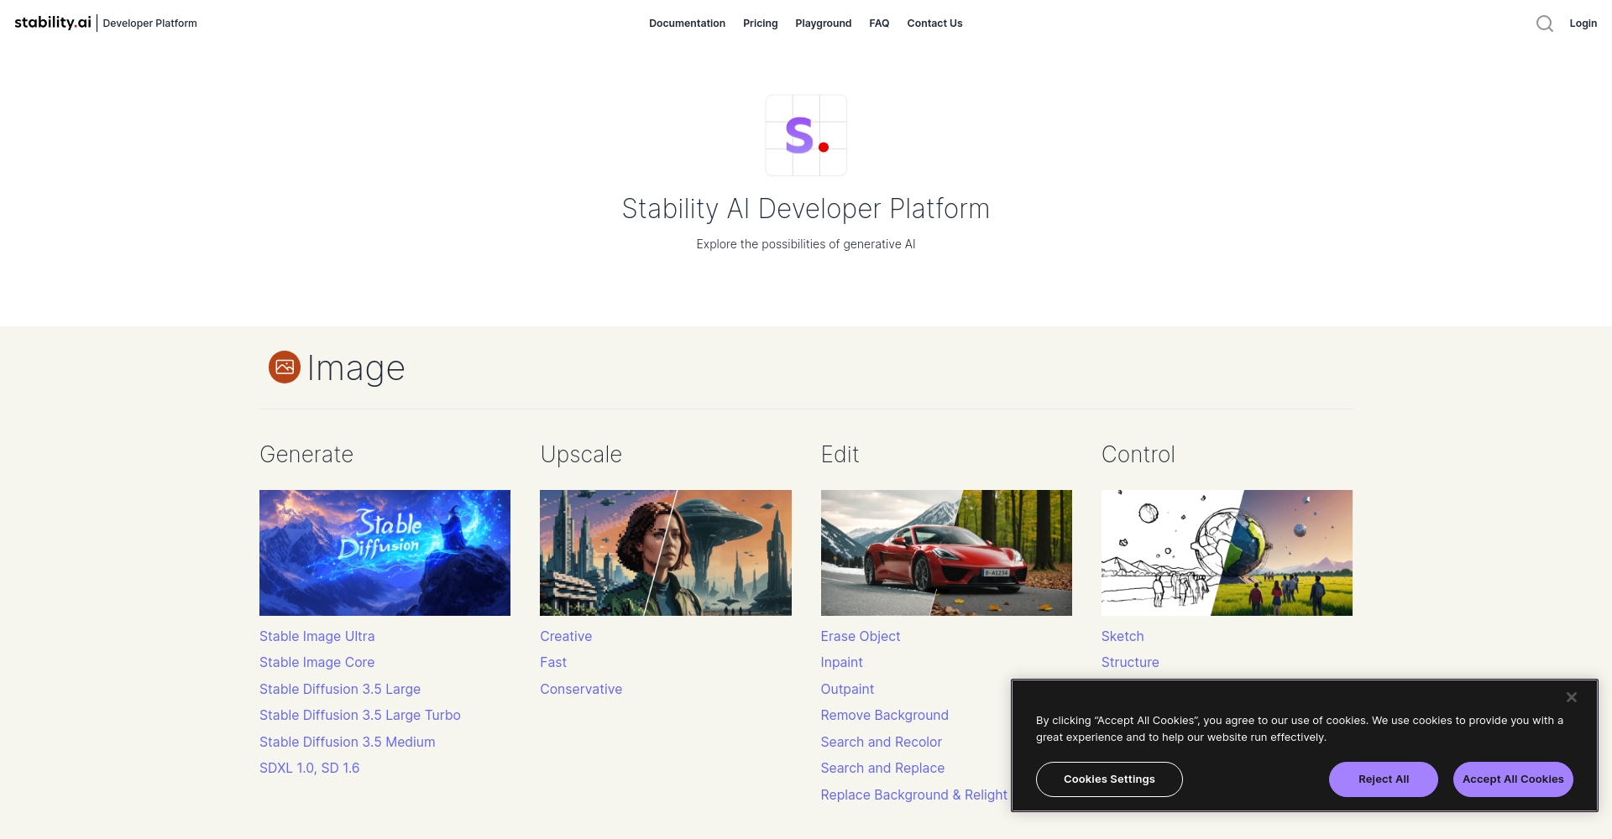The image size is (1612, 839).
Task: Click the Upscale woman cityscape thumbnail
Action: [x=666, y=553]
